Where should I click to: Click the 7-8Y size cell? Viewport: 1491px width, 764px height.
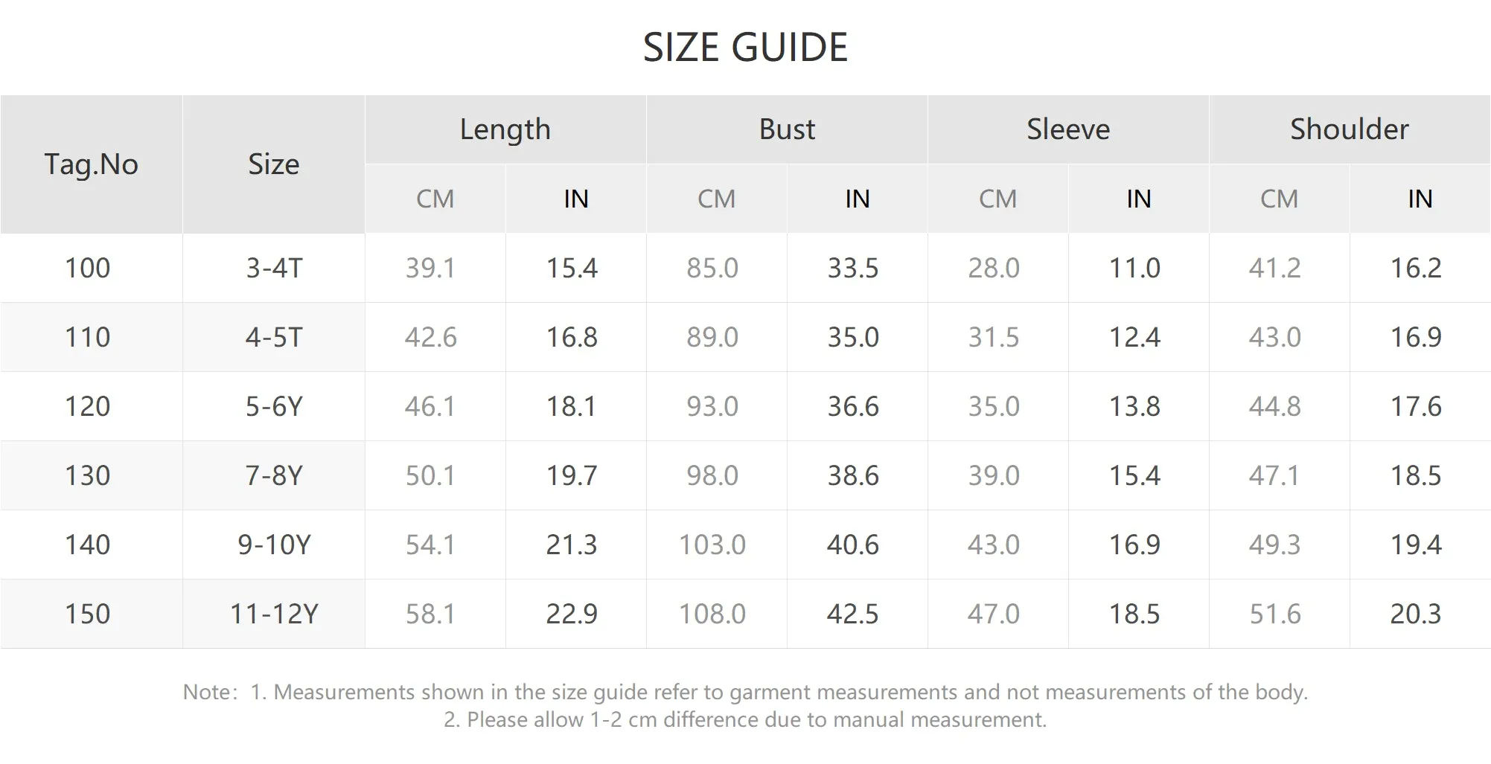pos(273,475)
